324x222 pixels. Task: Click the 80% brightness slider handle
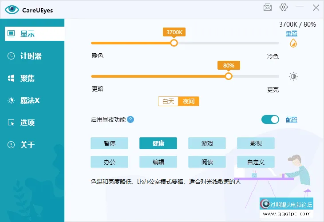(229, 76)
